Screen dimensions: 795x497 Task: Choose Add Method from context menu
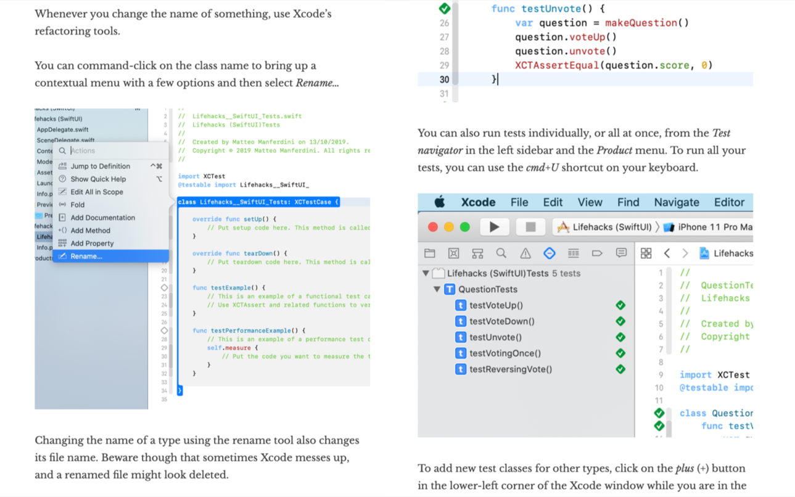[x=111, y=231]
